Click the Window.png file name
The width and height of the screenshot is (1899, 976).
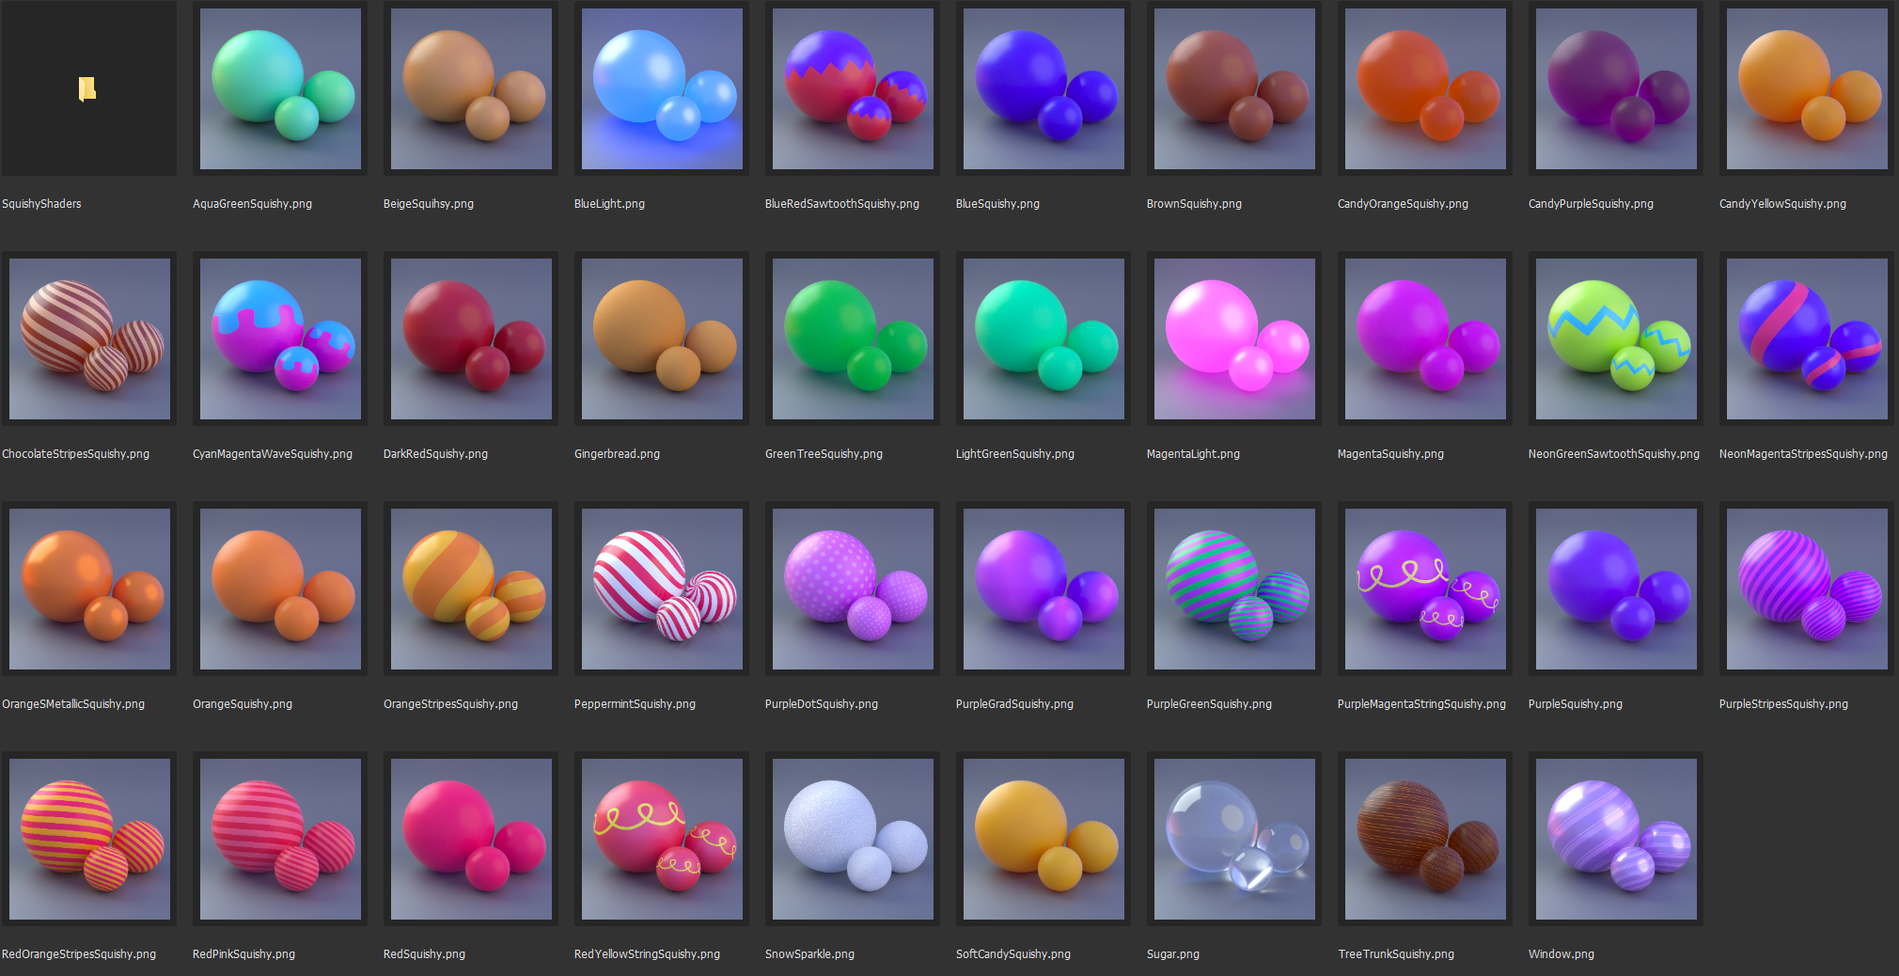tap(1562, 954)
